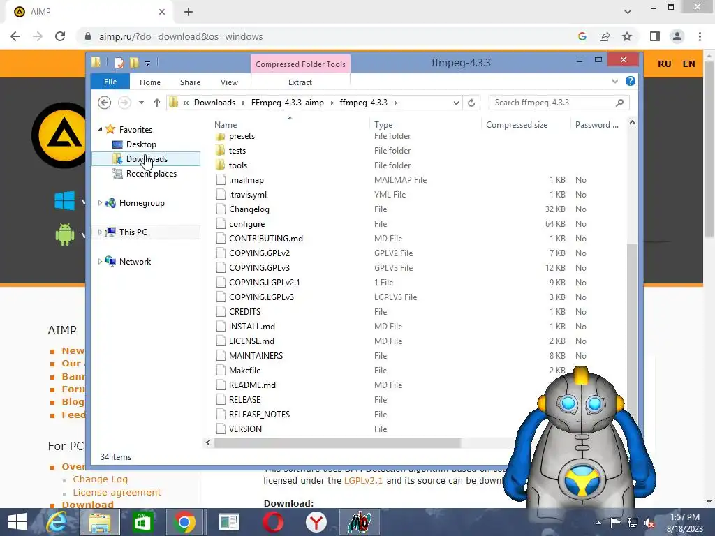
Task: Click the horizontal scrollbar in file list
Action: click(x=337, y=442)
